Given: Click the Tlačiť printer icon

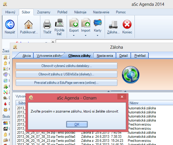Looking at the screenshot, I should point(47,24).
